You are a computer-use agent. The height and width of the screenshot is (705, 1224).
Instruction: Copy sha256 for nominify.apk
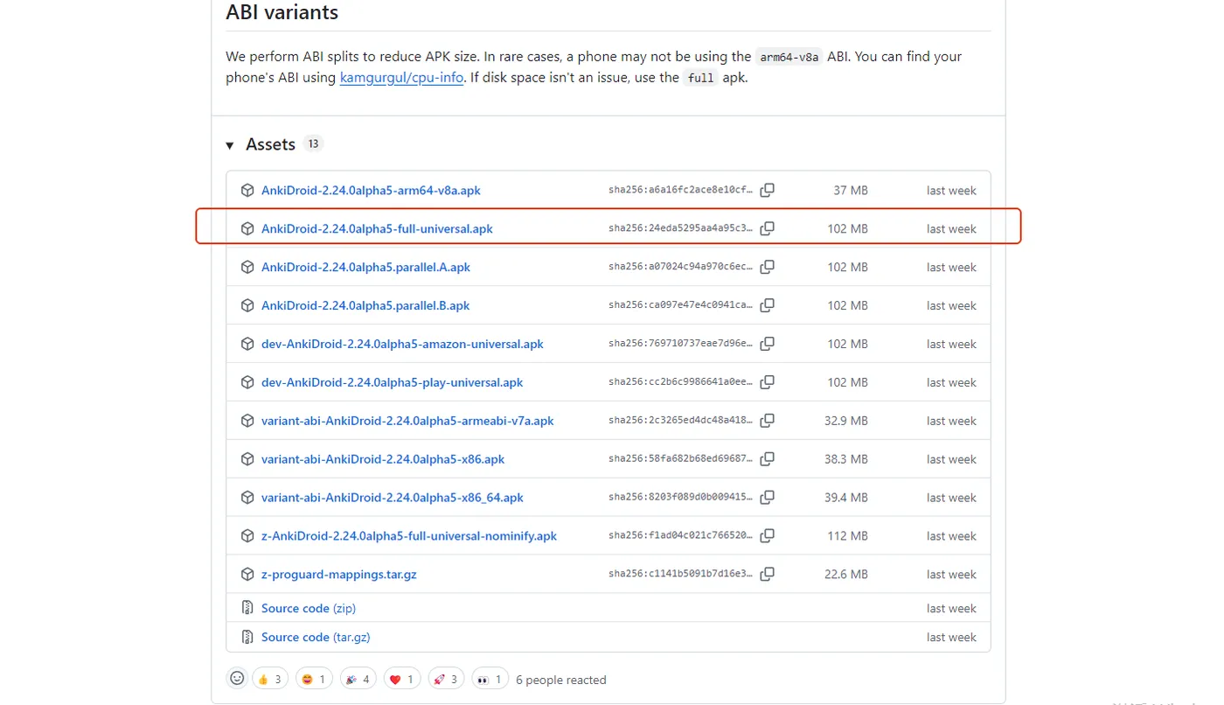[768, 537]
